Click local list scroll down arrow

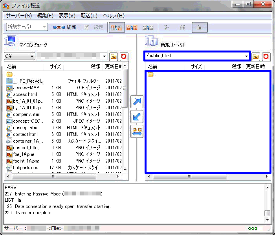coord(125,170)
